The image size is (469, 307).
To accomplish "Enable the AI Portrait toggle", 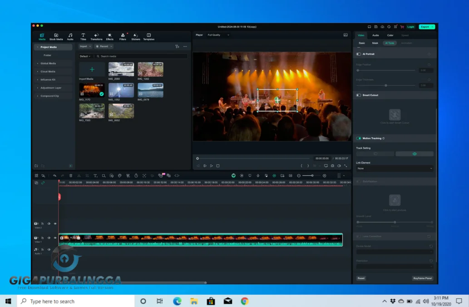I will click(358, 54).
